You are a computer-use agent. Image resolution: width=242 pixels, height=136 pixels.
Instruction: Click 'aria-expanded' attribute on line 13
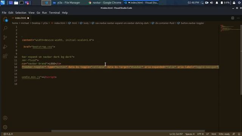coord(154,67)
